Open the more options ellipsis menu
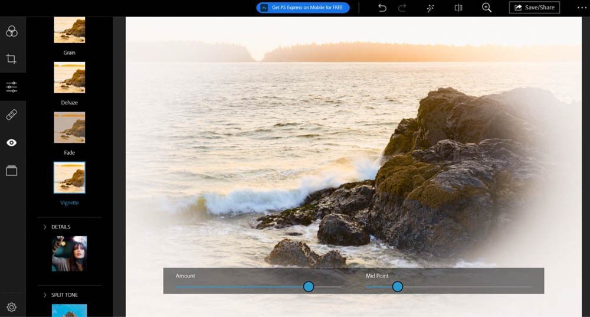 click(582, 8)
